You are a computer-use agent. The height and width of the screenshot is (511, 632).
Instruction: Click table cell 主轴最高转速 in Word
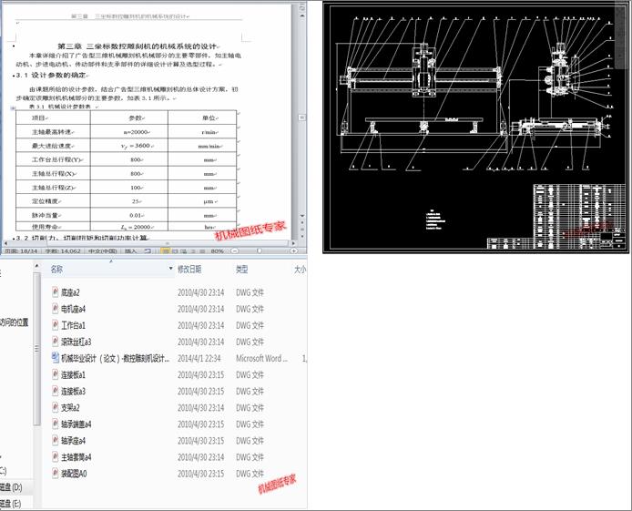click(x=53, y=132)
